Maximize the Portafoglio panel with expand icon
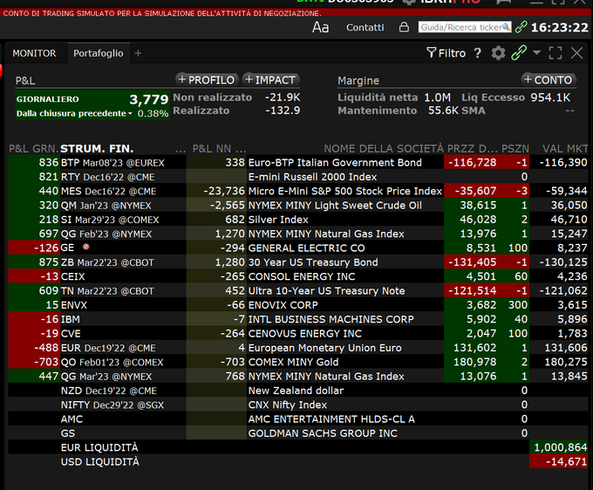The height and width of the screenshot is (490, 593). point(556,53)
